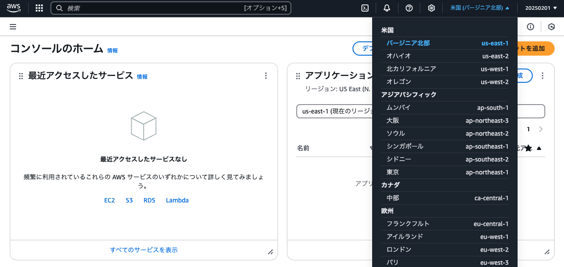Open the 米国 (バージニア北部) region selector

(x=479, y=8)
